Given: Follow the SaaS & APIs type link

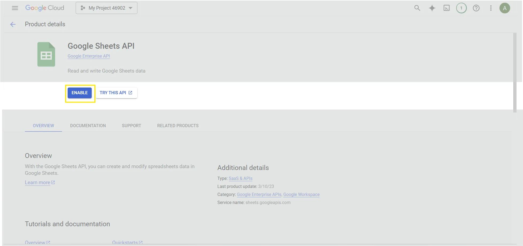Looking at the screenshot, I should pyautogui.click(x=241, y=178).
